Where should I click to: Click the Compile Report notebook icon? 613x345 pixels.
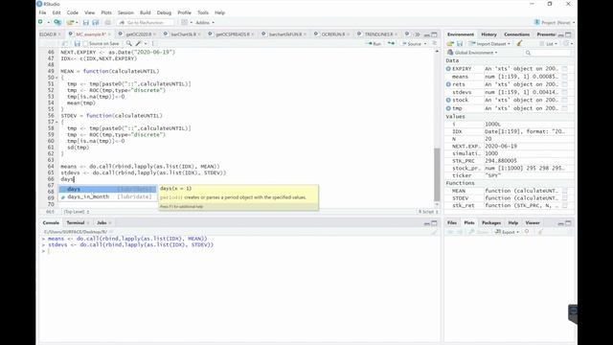point(153,43)
